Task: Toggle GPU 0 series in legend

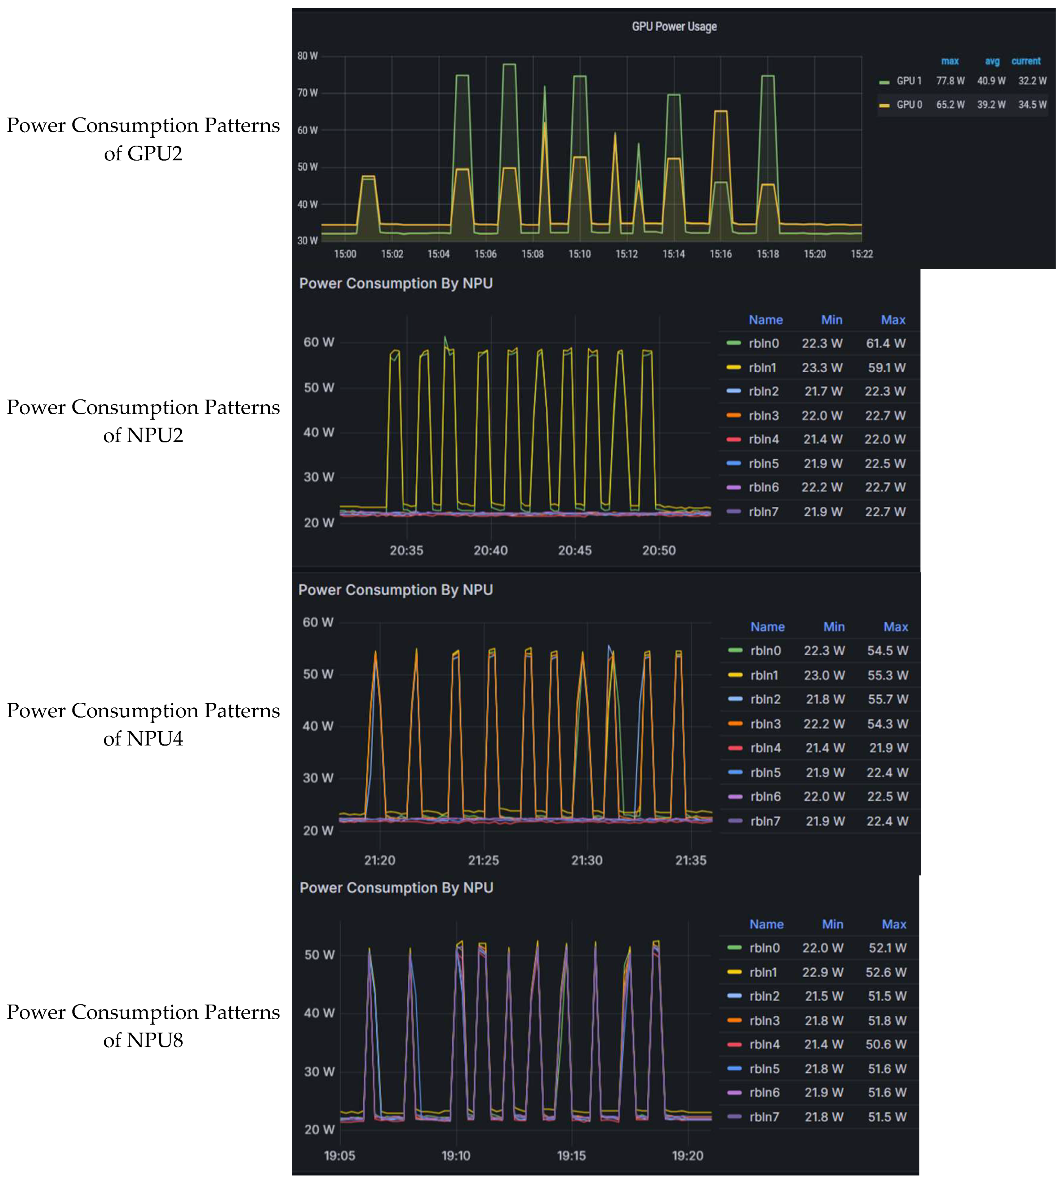Action: (x=909, y=105)
